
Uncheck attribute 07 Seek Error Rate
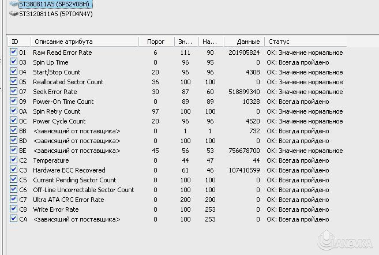pyautogui.click(x=13, y=91)
